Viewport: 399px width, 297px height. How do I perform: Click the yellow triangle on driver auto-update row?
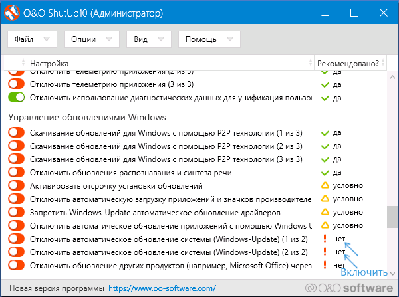(325, 212)
